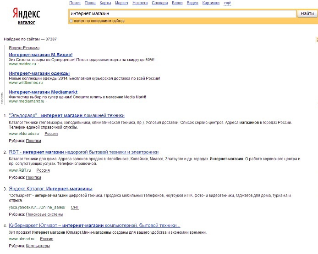Click www.ulmart.ru address

[x=22, y=239]
